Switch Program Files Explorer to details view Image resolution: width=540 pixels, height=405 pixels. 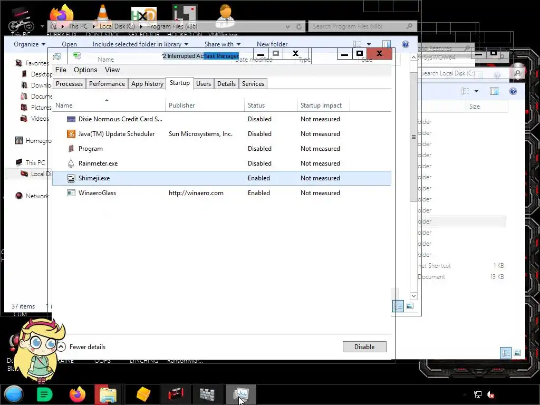[398, 306]
